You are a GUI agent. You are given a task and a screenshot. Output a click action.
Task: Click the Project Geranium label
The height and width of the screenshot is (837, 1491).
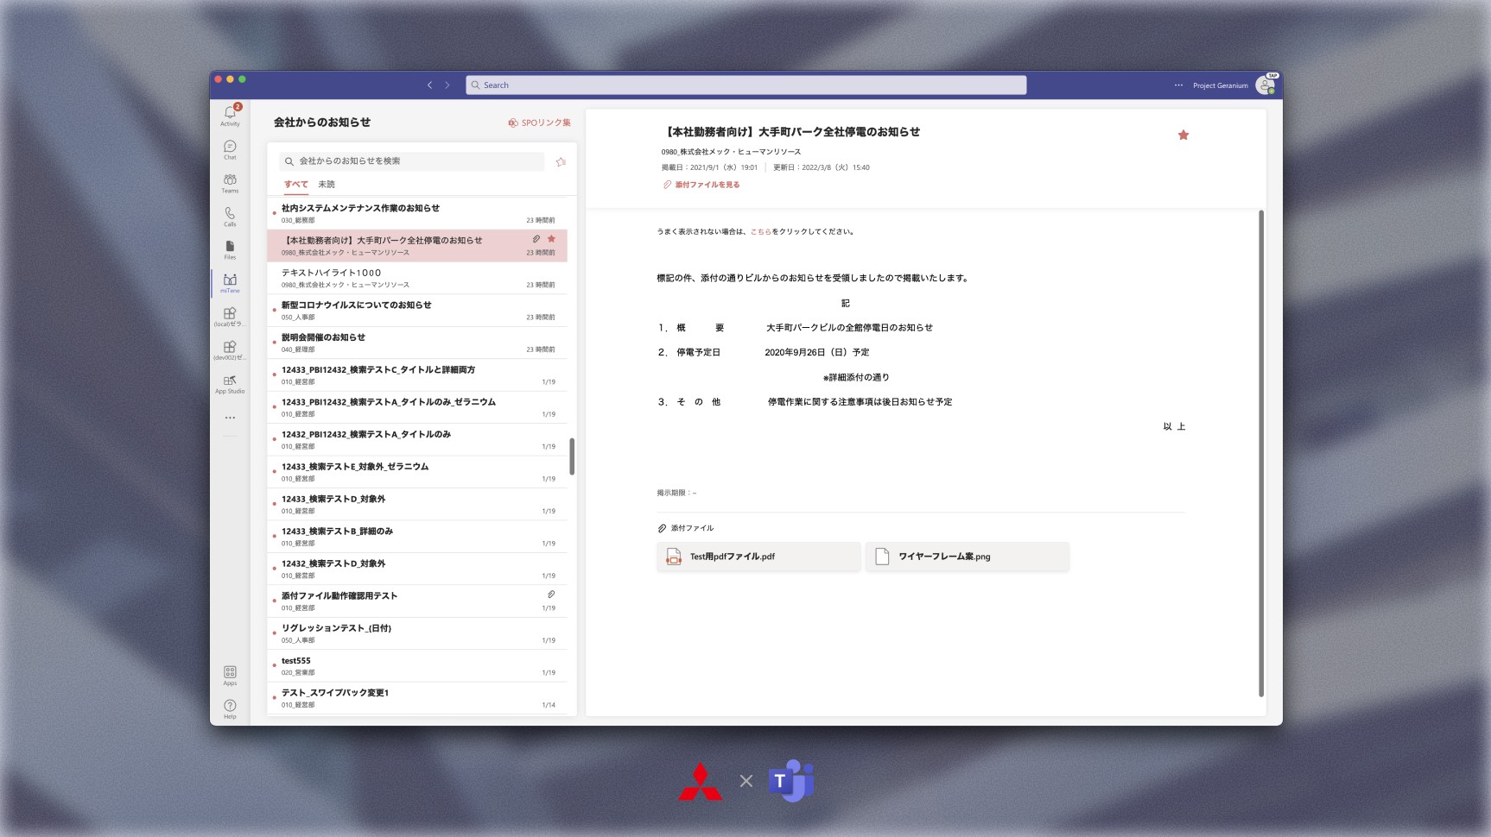click(1221, 85)
